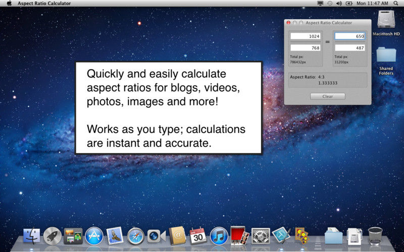Launch Safari compass icon in dock
This screenshot has height=252, width=404.
tap(136, 235)
